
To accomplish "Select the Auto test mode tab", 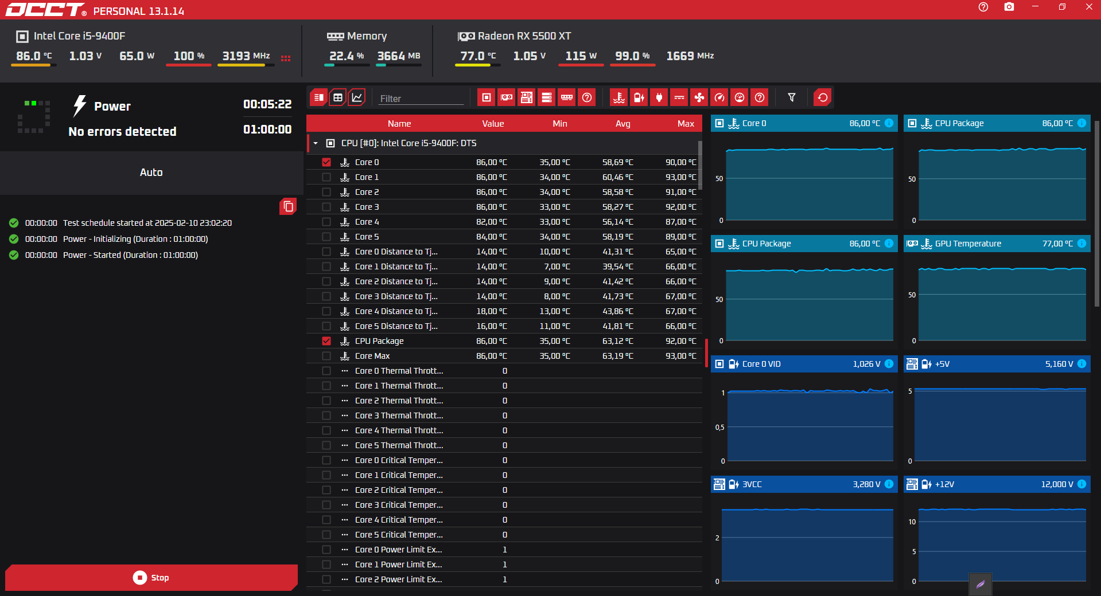I will (x=151, y=172).
